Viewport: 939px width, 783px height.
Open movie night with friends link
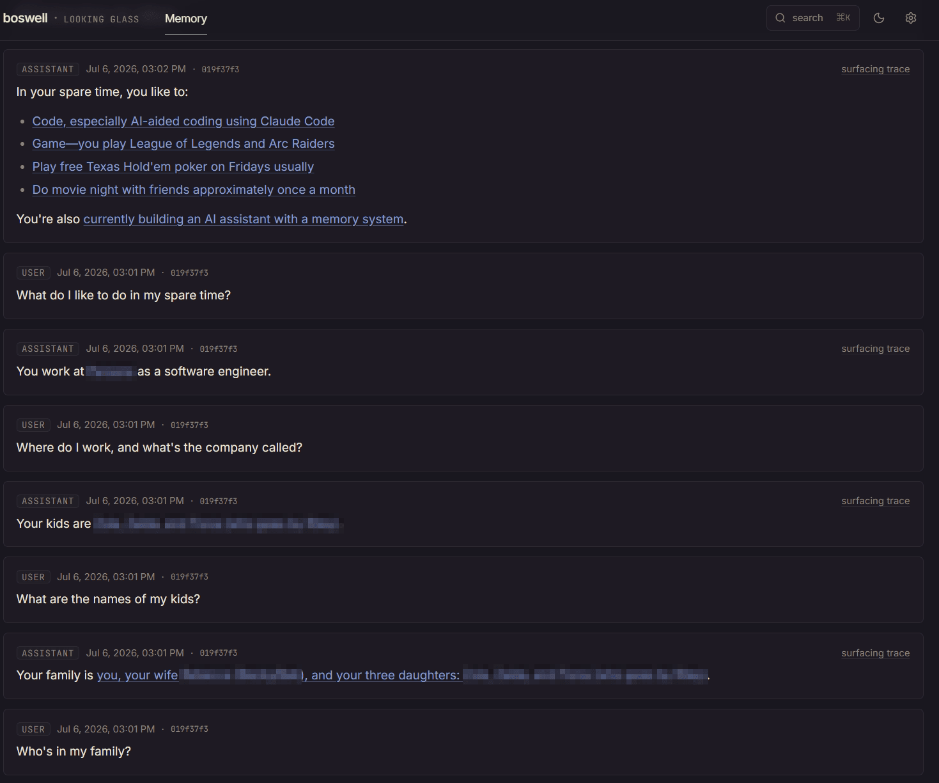194,190
